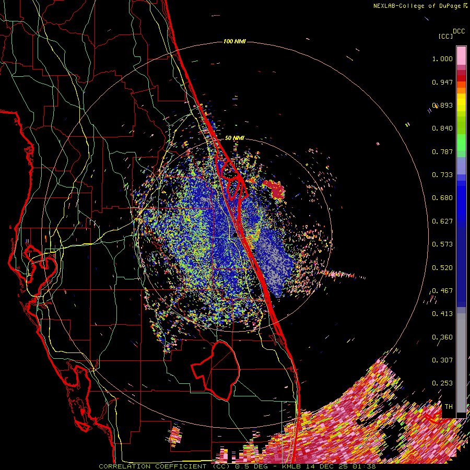This screenshot has width=470, height=470.
Task: Click the 0.5 DEG elevation text in caption
Action: tap(252, 466)
